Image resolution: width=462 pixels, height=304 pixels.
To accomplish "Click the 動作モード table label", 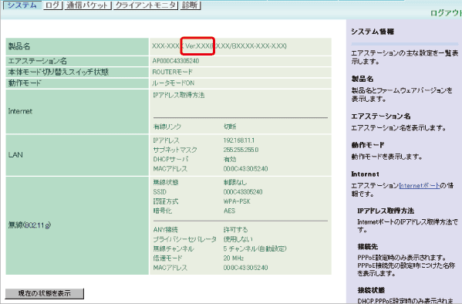I will click(x=25, y=83).
